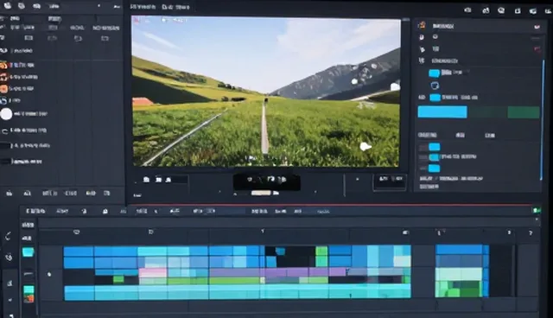Click the white dot left of timeline tracks

[x=49, y=274]
